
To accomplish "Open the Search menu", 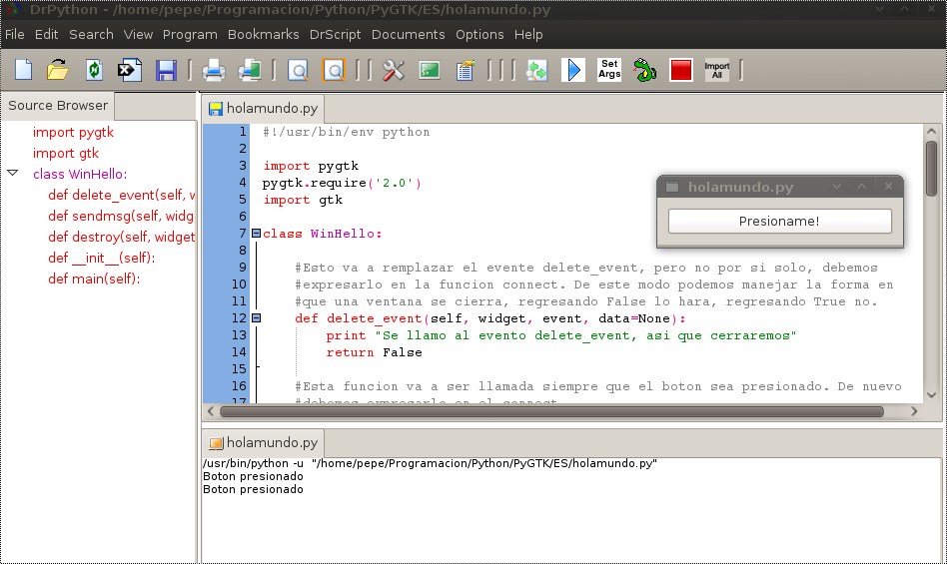I will 91,34.
